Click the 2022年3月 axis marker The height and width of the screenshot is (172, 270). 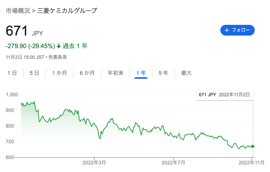point(94,162)
